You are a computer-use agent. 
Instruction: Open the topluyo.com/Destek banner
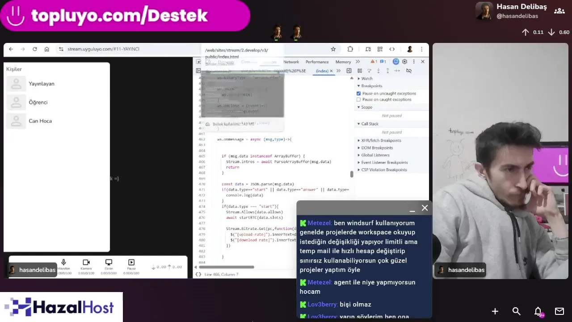click(x=125, y=16)
